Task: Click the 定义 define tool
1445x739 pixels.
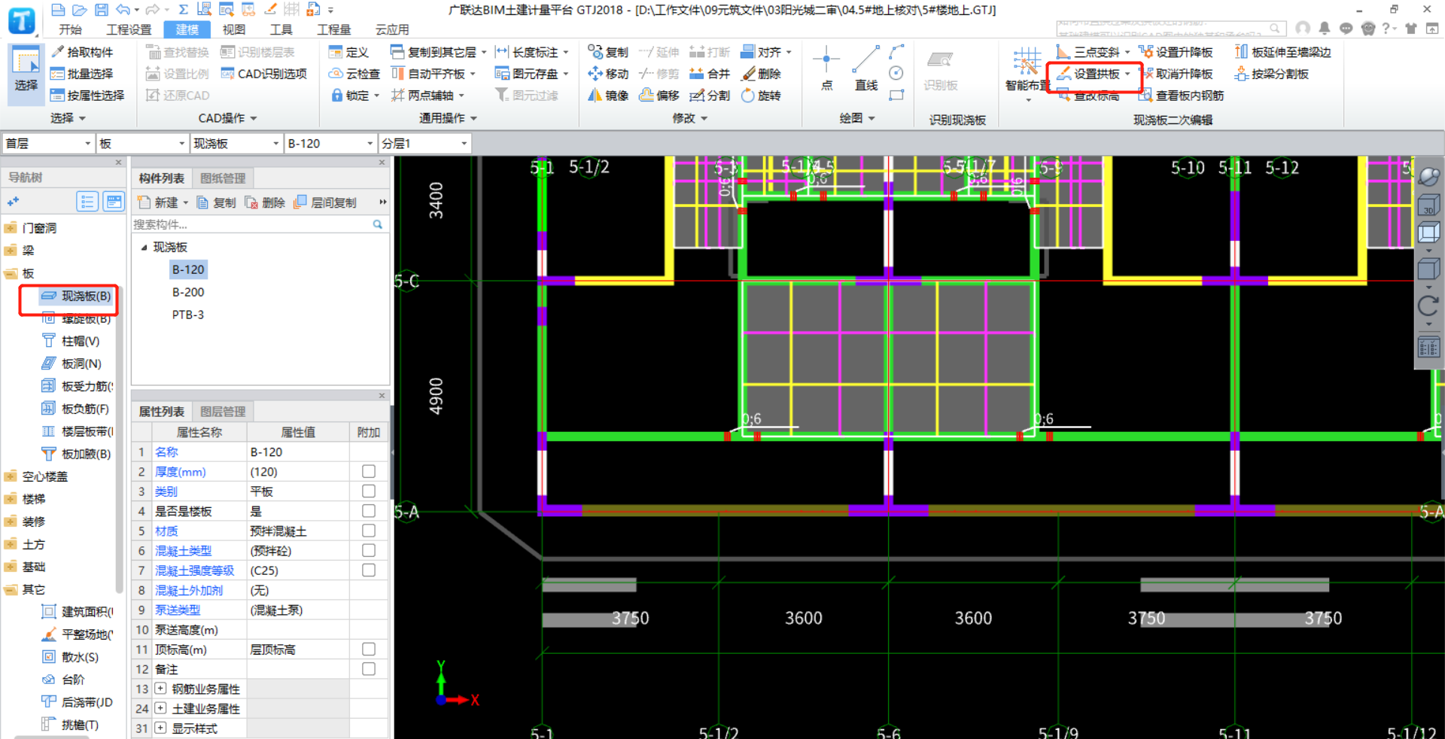Action: pos(348,52)
